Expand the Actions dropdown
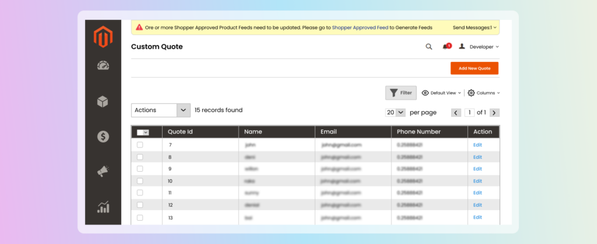 tap(161, 110)
